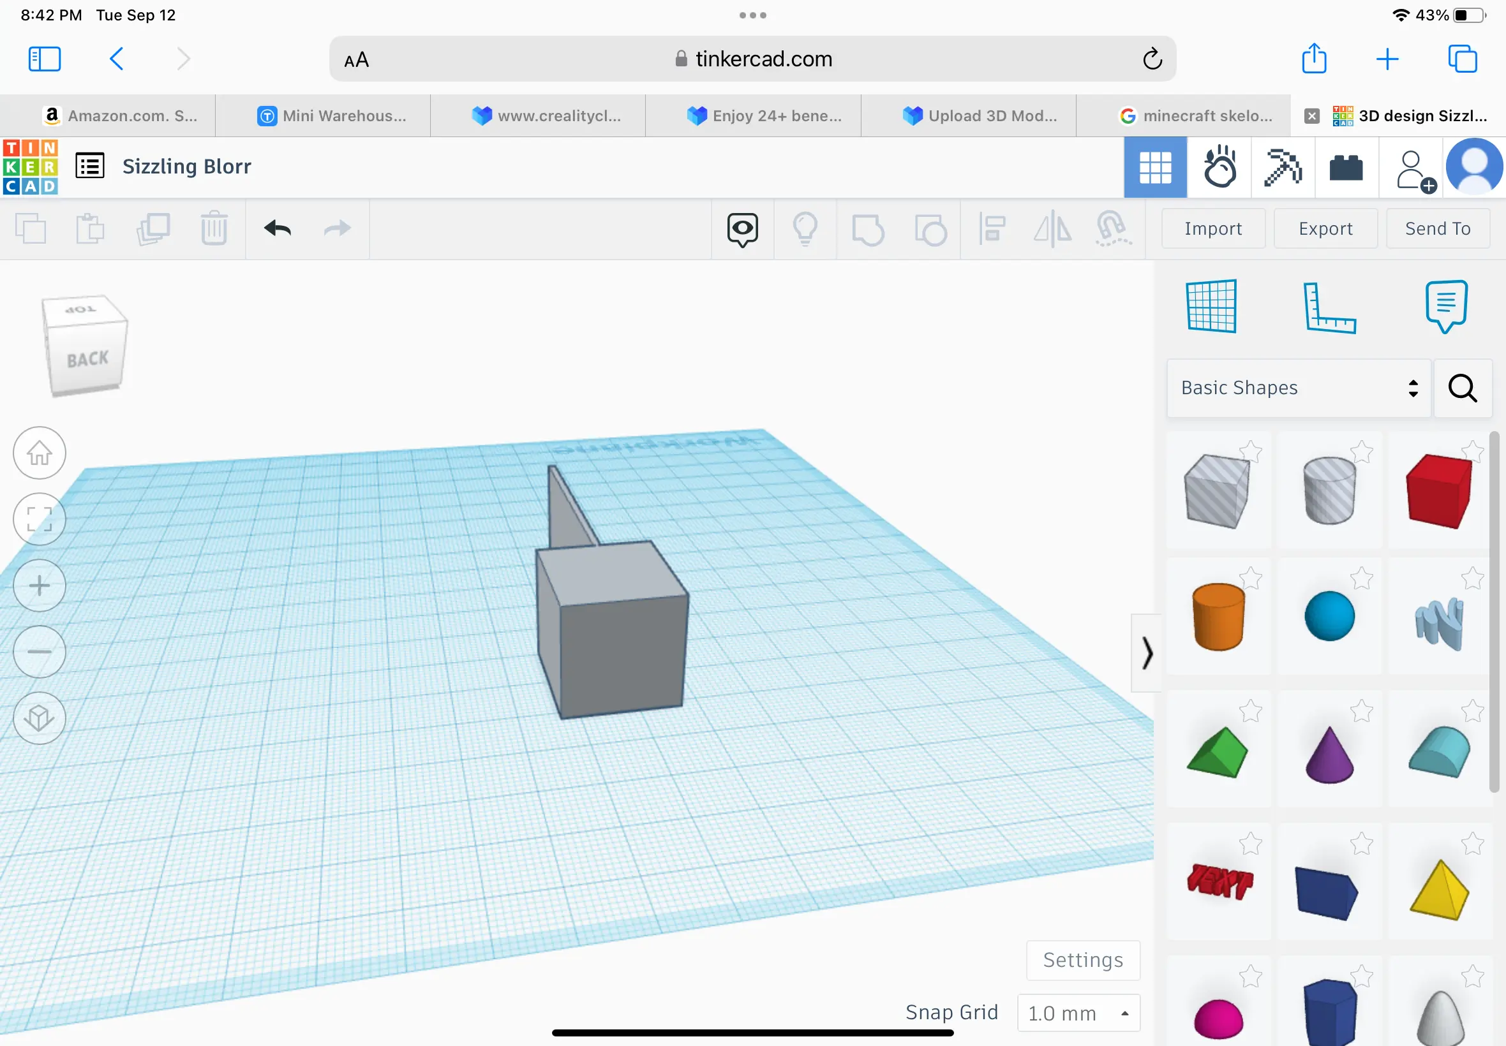Select the red Text shape
The image size is (1506, 1046).
pos(1219,881)
